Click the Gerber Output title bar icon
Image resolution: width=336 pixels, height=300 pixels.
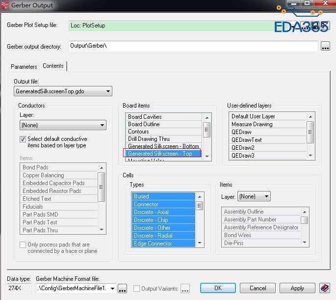[x=5, y=5]
